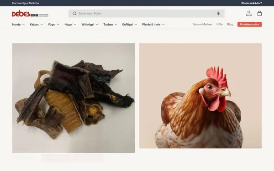Image resolution: width=274 pixels, height=171 pixels.
Task: Expand chevron next to Vögel
Action: (x=58, y=25)
